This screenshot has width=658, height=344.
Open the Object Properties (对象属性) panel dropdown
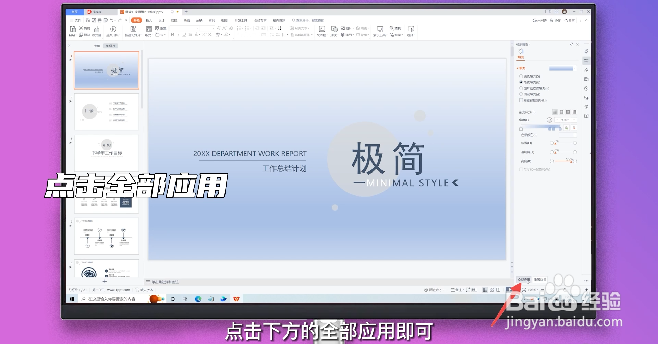point(523,44)
